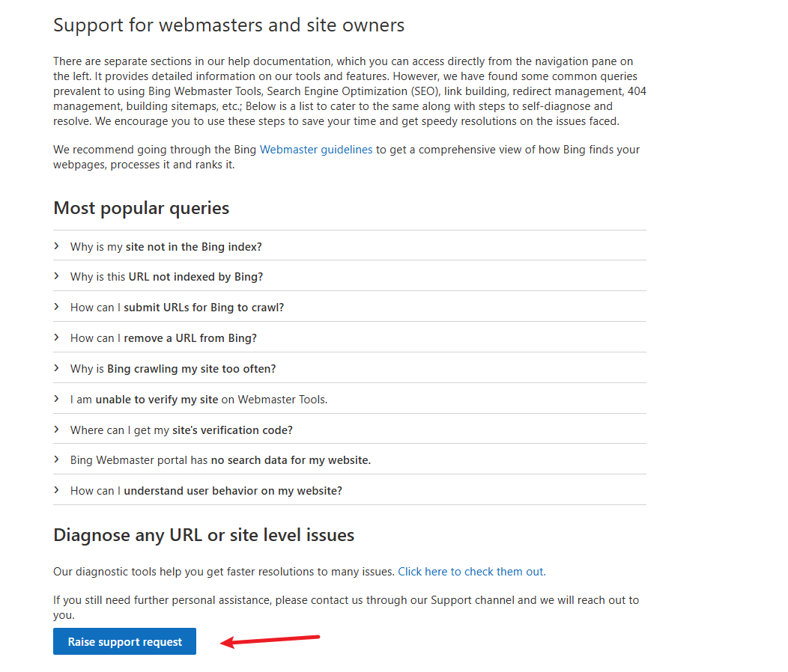Select the "Bing Webmaster portal has no search data" entry
This screenshot has height=672, width=788.
[x=220, y=459]
